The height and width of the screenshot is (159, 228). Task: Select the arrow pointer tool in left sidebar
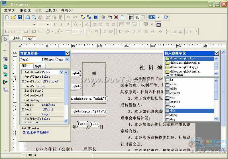5,39
